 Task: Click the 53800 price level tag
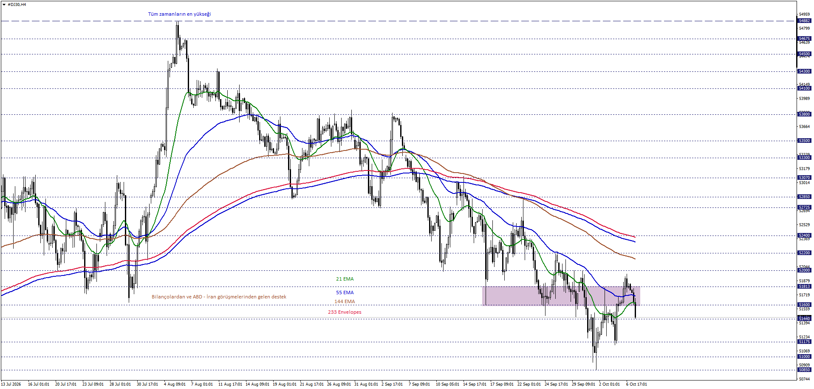[x=804, y=114]
